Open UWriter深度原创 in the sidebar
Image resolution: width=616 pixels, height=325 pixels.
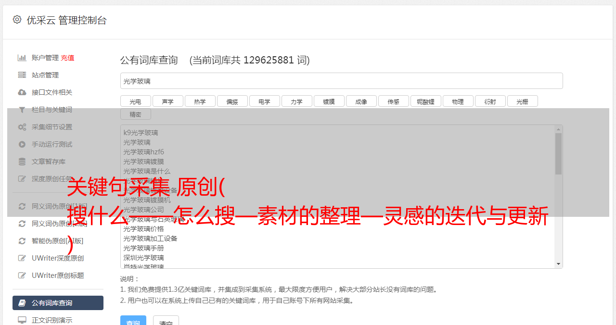click(x=58, y=258)
